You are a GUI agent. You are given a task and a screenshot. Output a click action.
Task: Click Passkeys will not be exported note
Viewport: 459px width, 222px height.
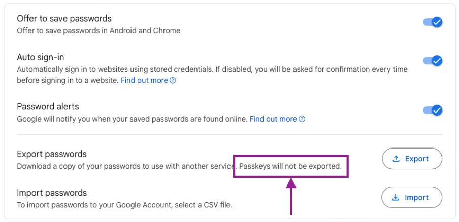click(290, 166)
